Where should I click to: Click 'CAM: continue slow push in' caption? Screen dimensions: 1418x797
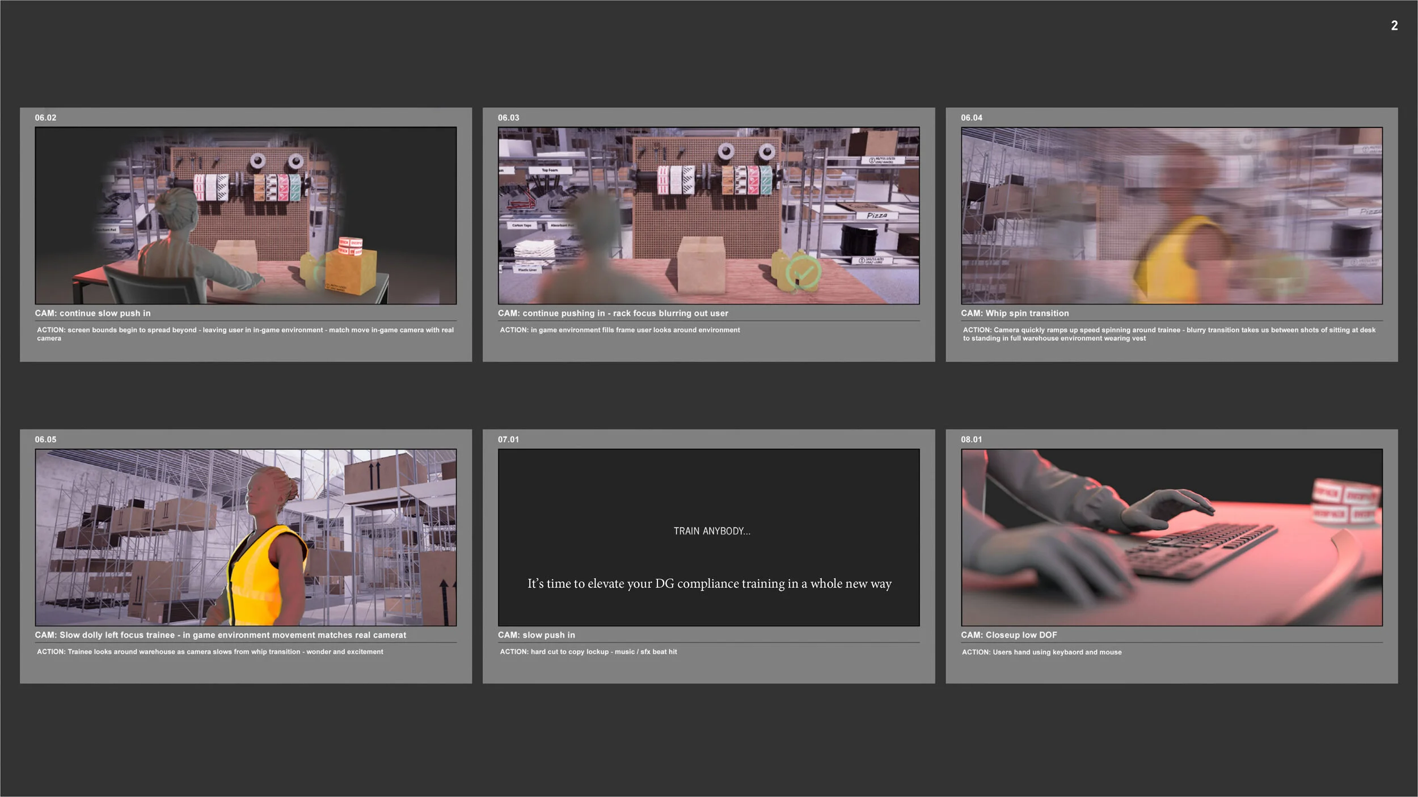(92, 313)
